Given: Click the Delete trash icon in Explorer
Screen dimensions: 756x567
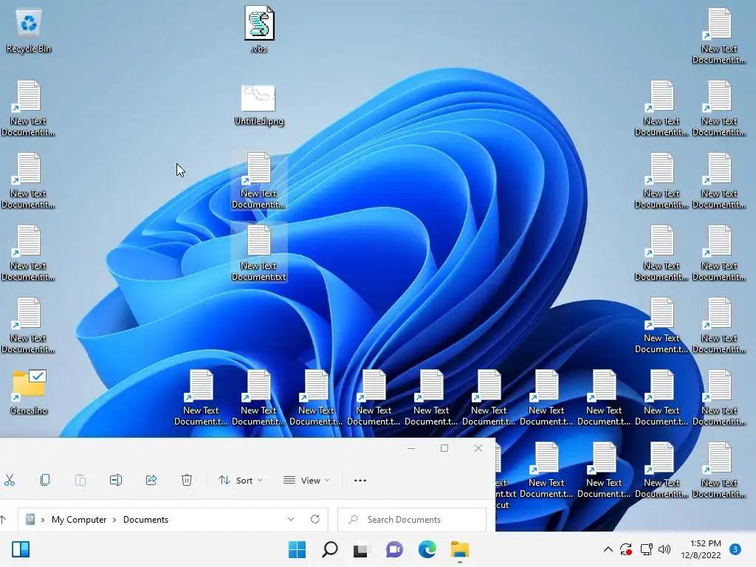Looking at the screenshot, I should coord(187,480).
